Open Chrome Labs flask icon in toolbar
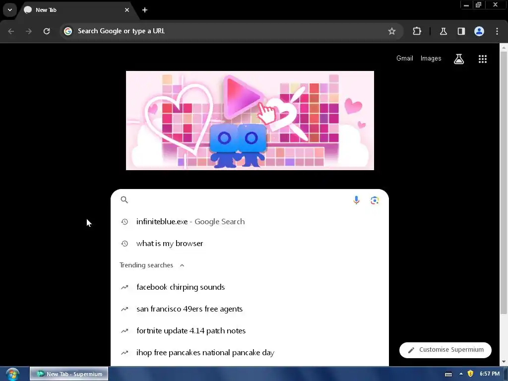This screenshot has width=508, height=381. click(444, 31)
